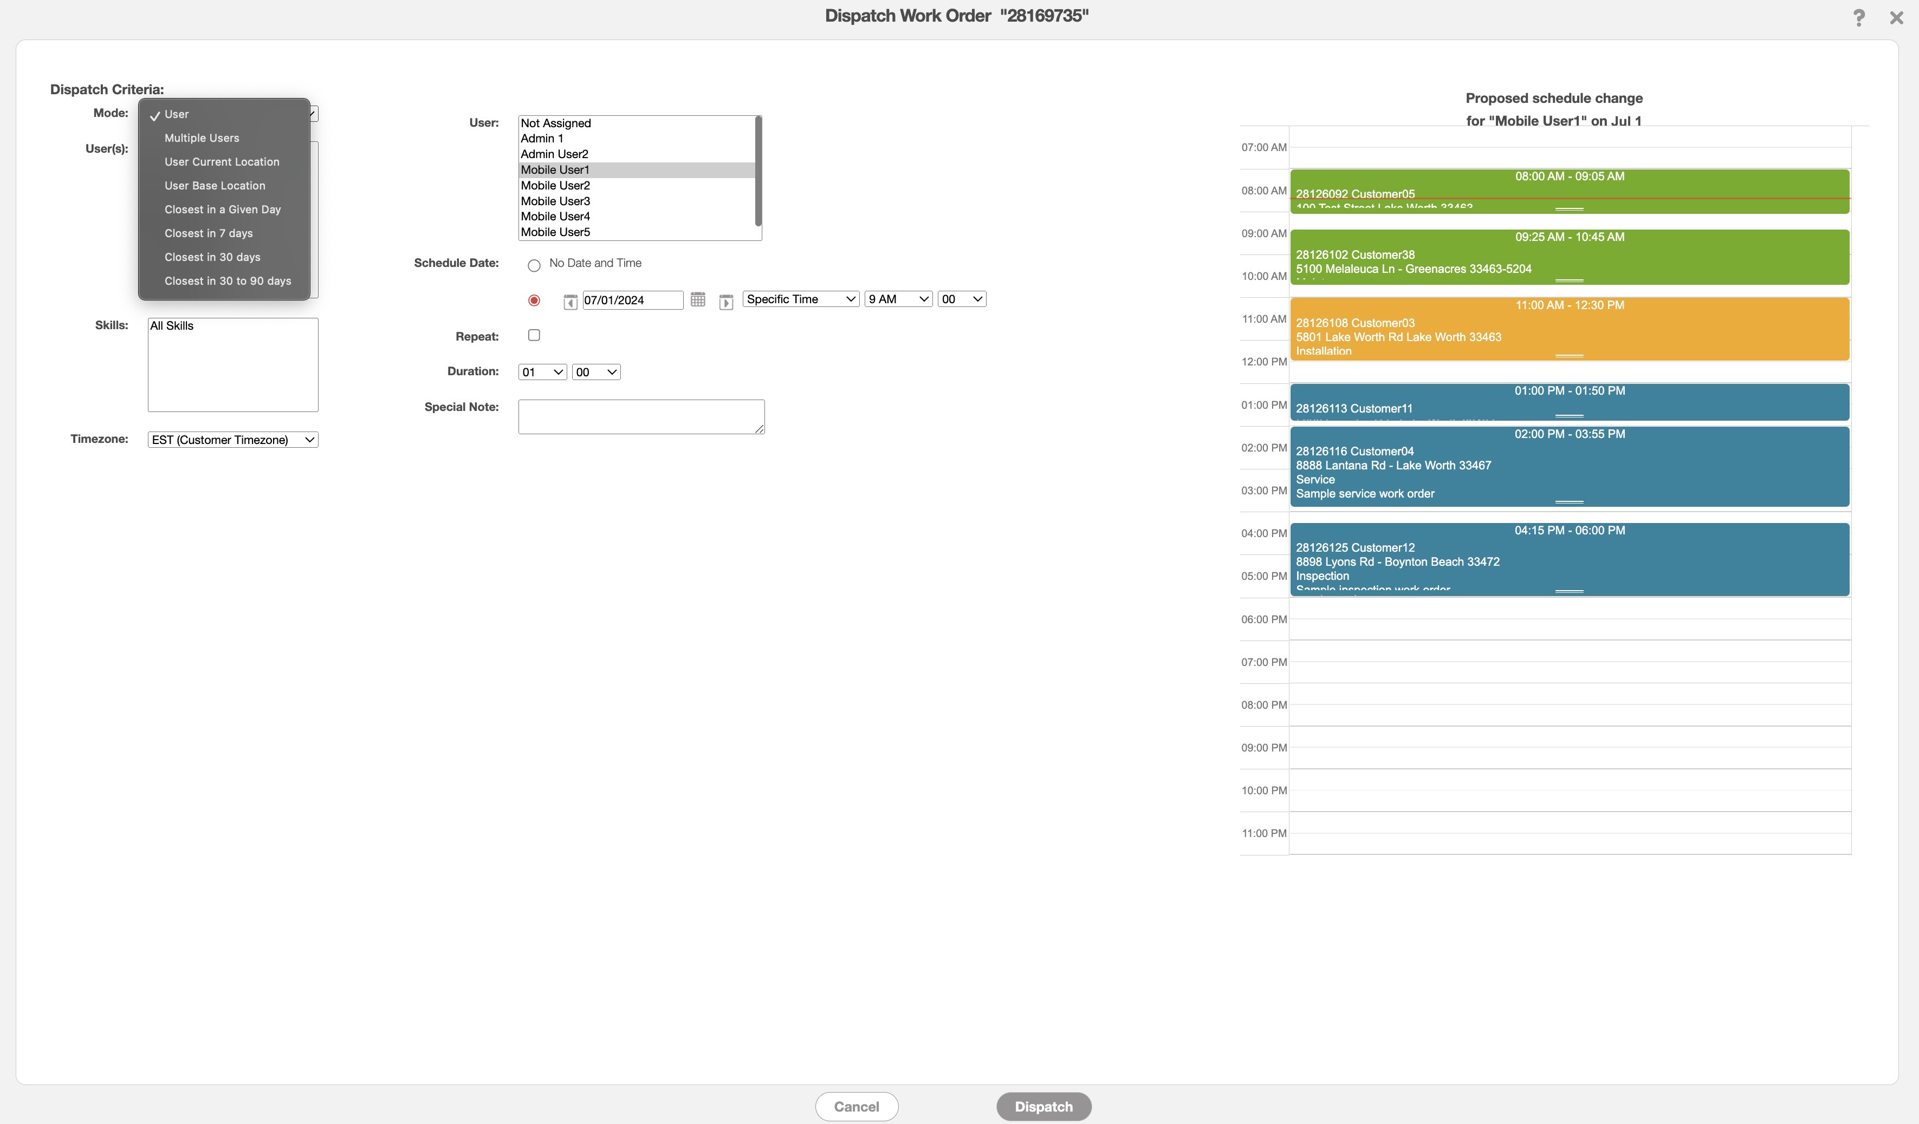Image resolution: width=1919 pixels, height=1124 pixels.
Task: Enable the Repeat checkbox
Action: 534,335
